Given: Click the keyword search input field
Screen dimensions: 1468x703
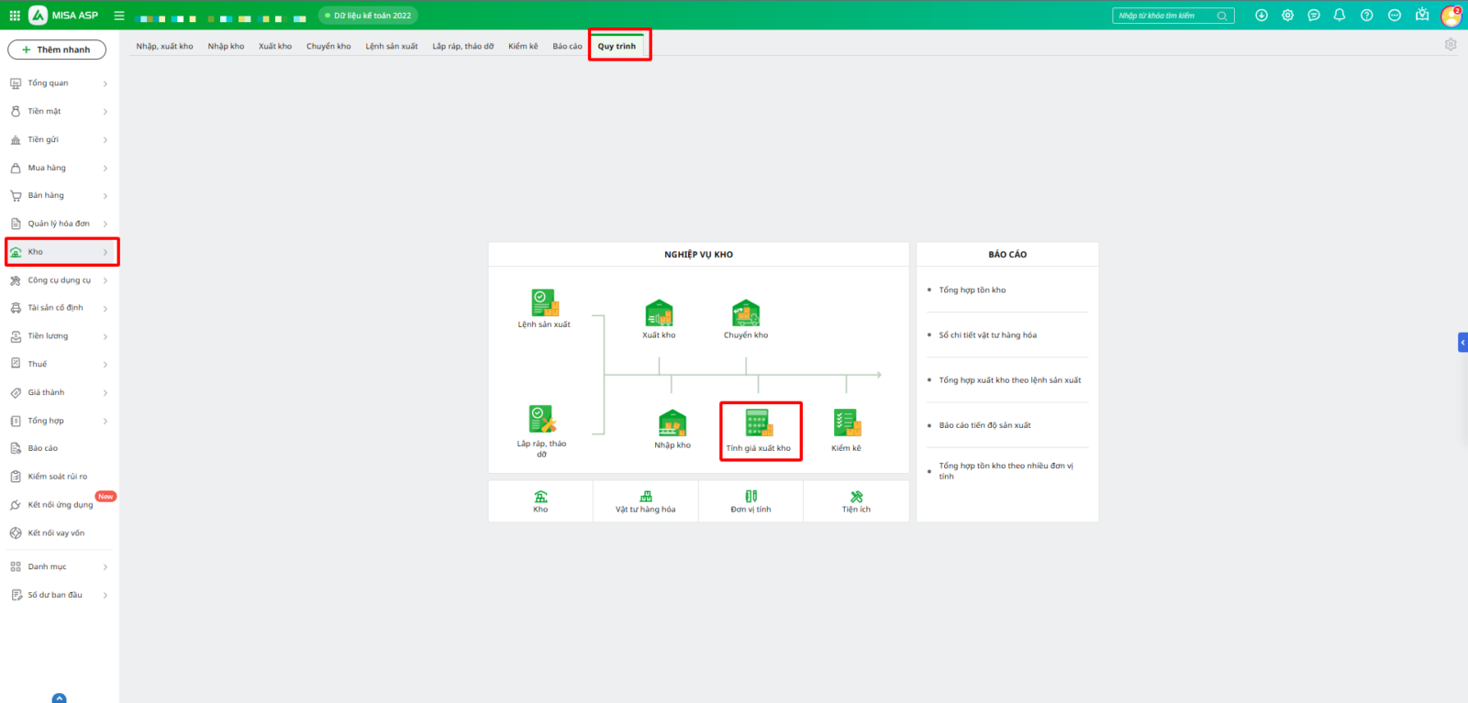Looking at the screenshot, I should point(1165,16).
